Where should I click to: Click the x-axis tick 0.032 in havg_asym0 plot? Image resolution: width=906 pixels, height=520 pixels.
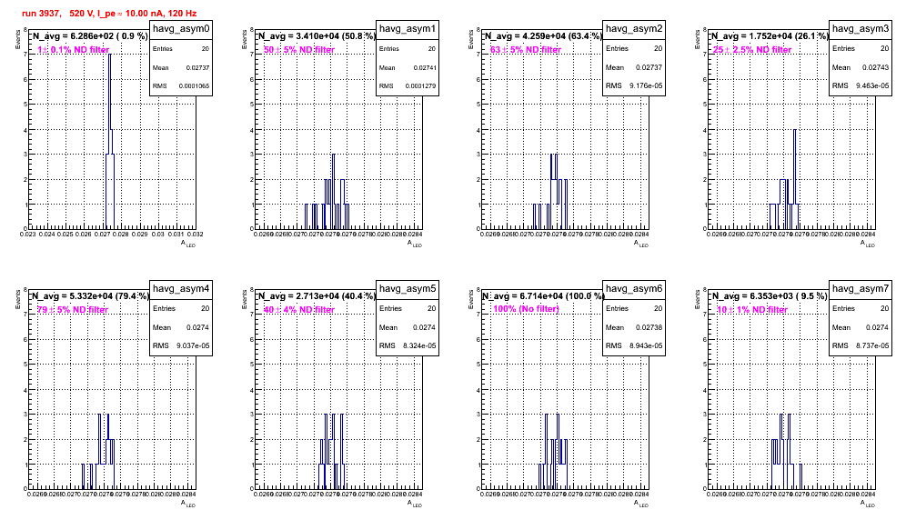(x=196, y=235)
